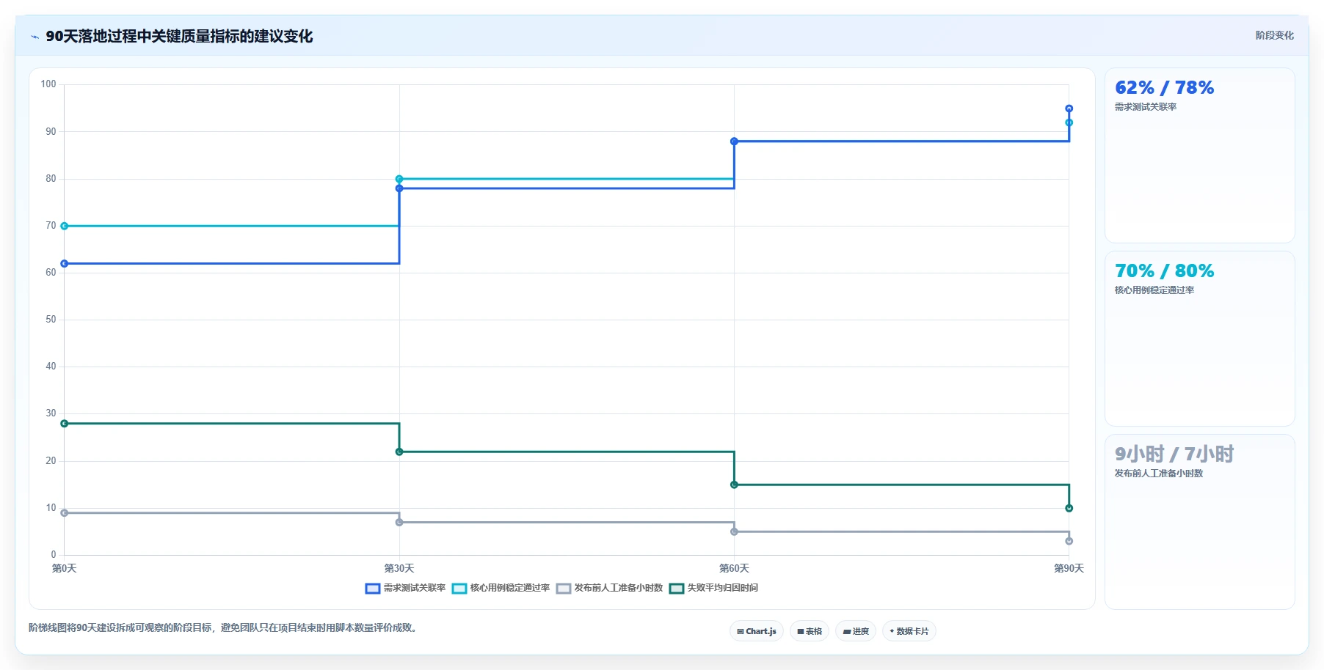This screenshot has height=670, width=1324.
Task: Toggle the 失败平均归因时间 legend item
Action: (713, 588)
